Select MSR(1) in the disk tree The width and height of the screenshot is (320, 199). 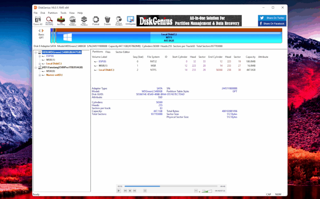[50, 60]
